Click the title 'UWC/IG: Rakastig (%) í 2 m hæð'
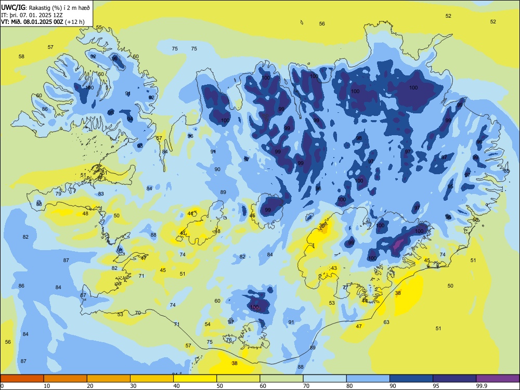The image size is (520, 390). tap(45, 7)
